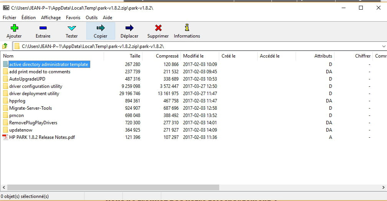Sort by the Nom column header
The image size is (387, 201).
coord(52,56)
